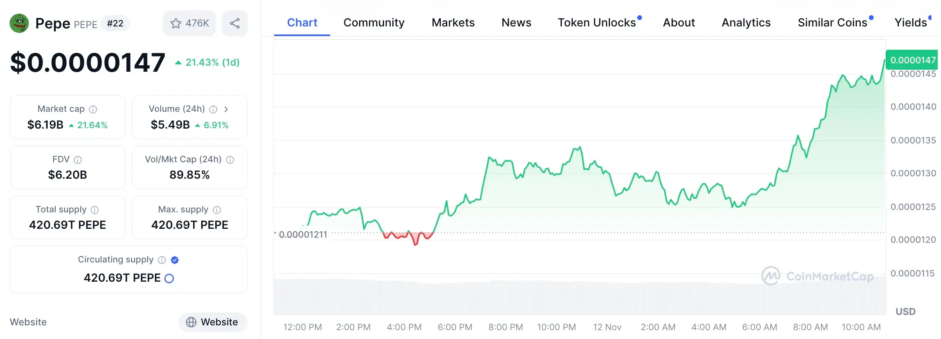Image resolution: width=941 pixels, height=339 pixels.
Task: Switch to the Community tab
Action: click(374, 22)
